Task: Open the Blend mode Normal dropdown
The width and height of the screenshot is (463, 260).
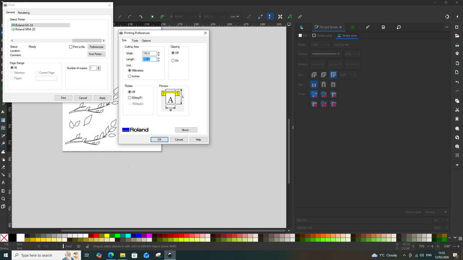Action: [x=436, y=212]
